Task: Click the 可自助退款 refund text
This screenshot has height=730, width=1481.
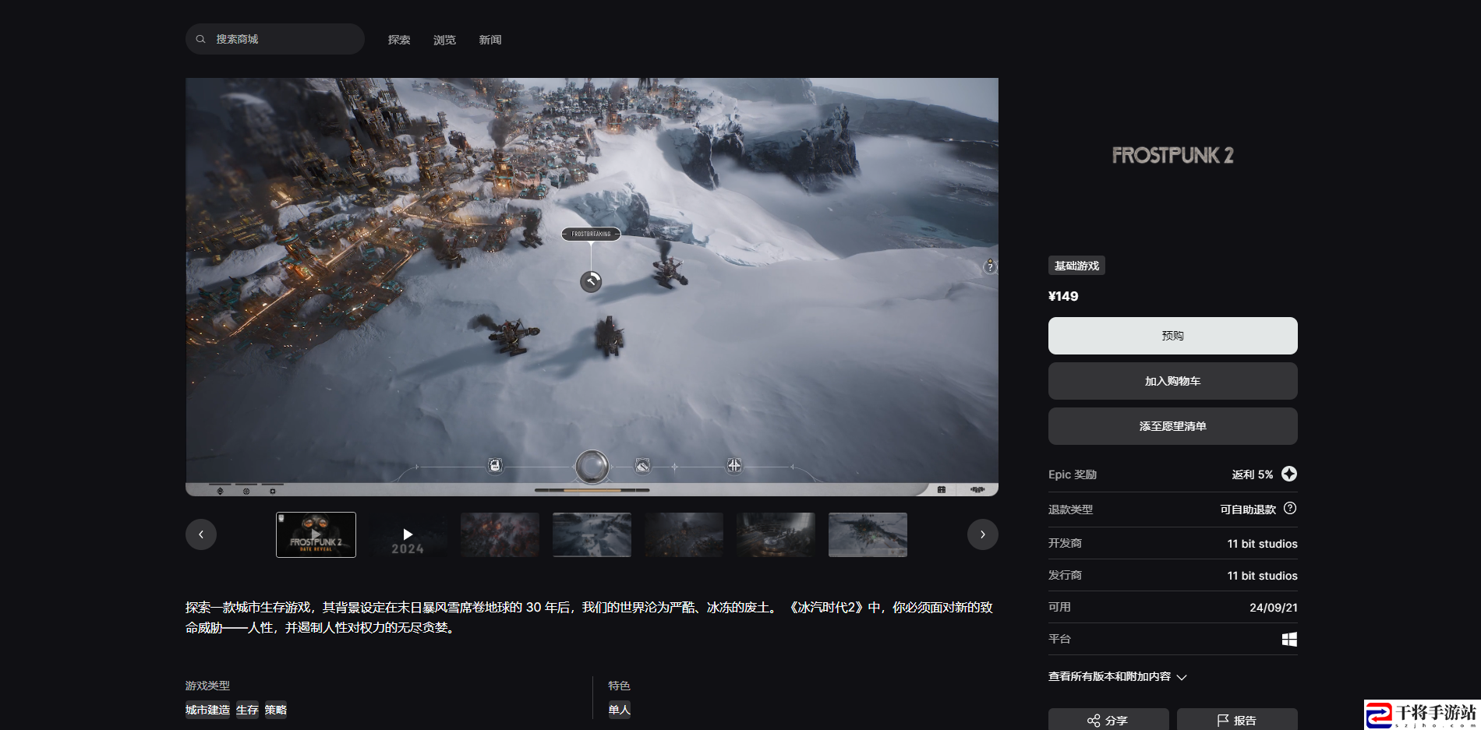Action: coord(1248,510)
